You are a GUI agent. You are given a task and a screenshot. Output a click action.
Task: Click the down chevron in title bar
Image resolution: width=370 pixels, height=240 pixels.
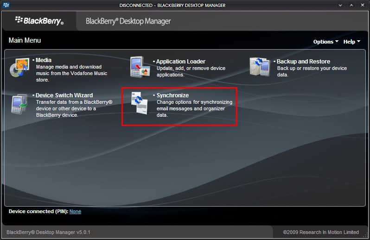340,5
